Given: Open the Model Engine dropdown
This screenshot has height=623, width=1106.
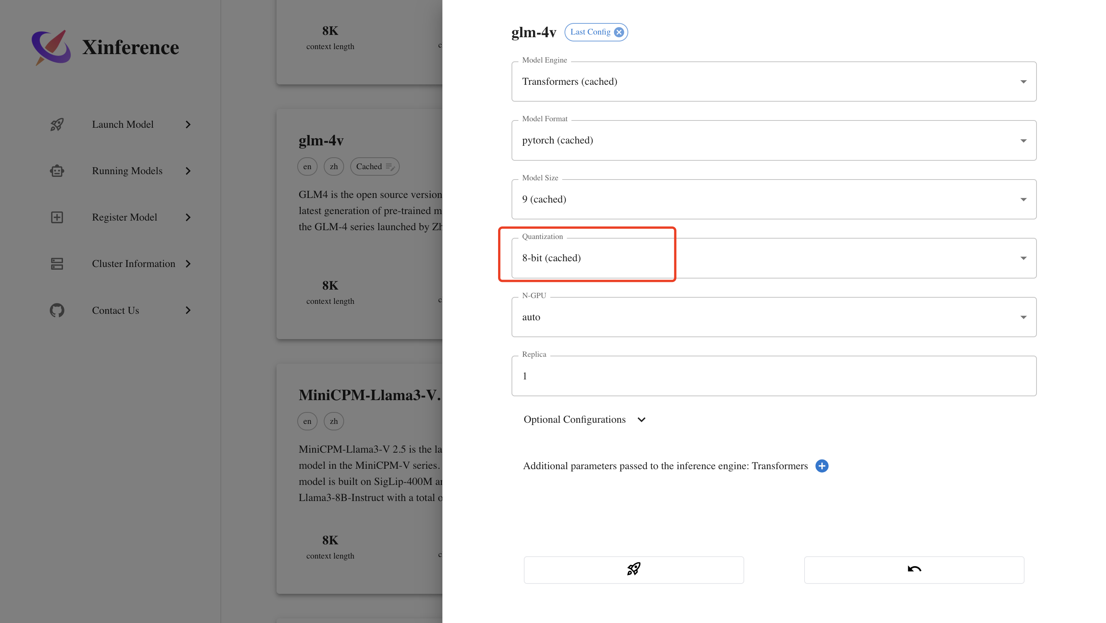Looking at the screenshot, I should pos(774,81).
